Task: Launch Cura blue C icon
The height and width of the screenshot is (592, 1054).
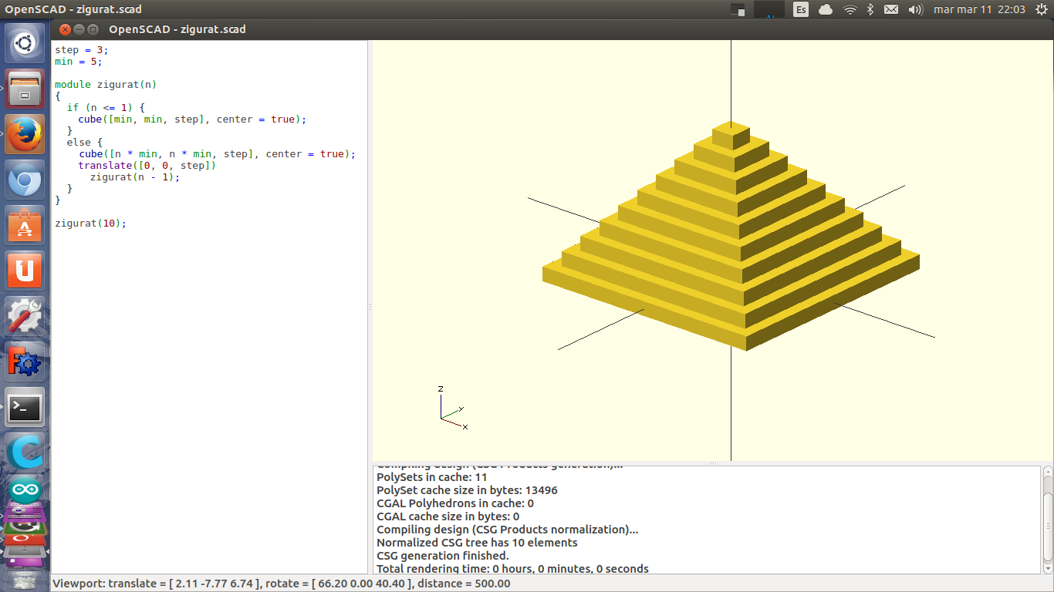Action: 25,452
